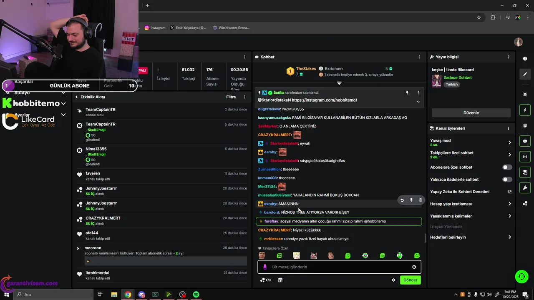This screenshot has height=300, width=534.
Task: Open Spotify from the taskbar
Action: point(196,295)
